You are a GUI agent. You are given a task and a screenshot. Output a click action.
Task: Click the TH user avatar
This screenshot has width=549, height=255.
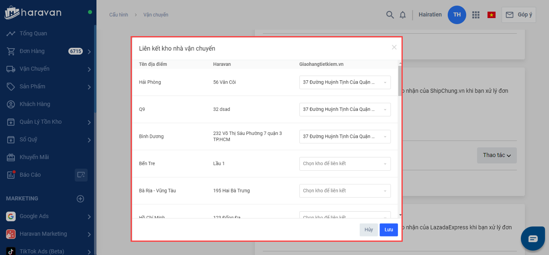[457, 15]
